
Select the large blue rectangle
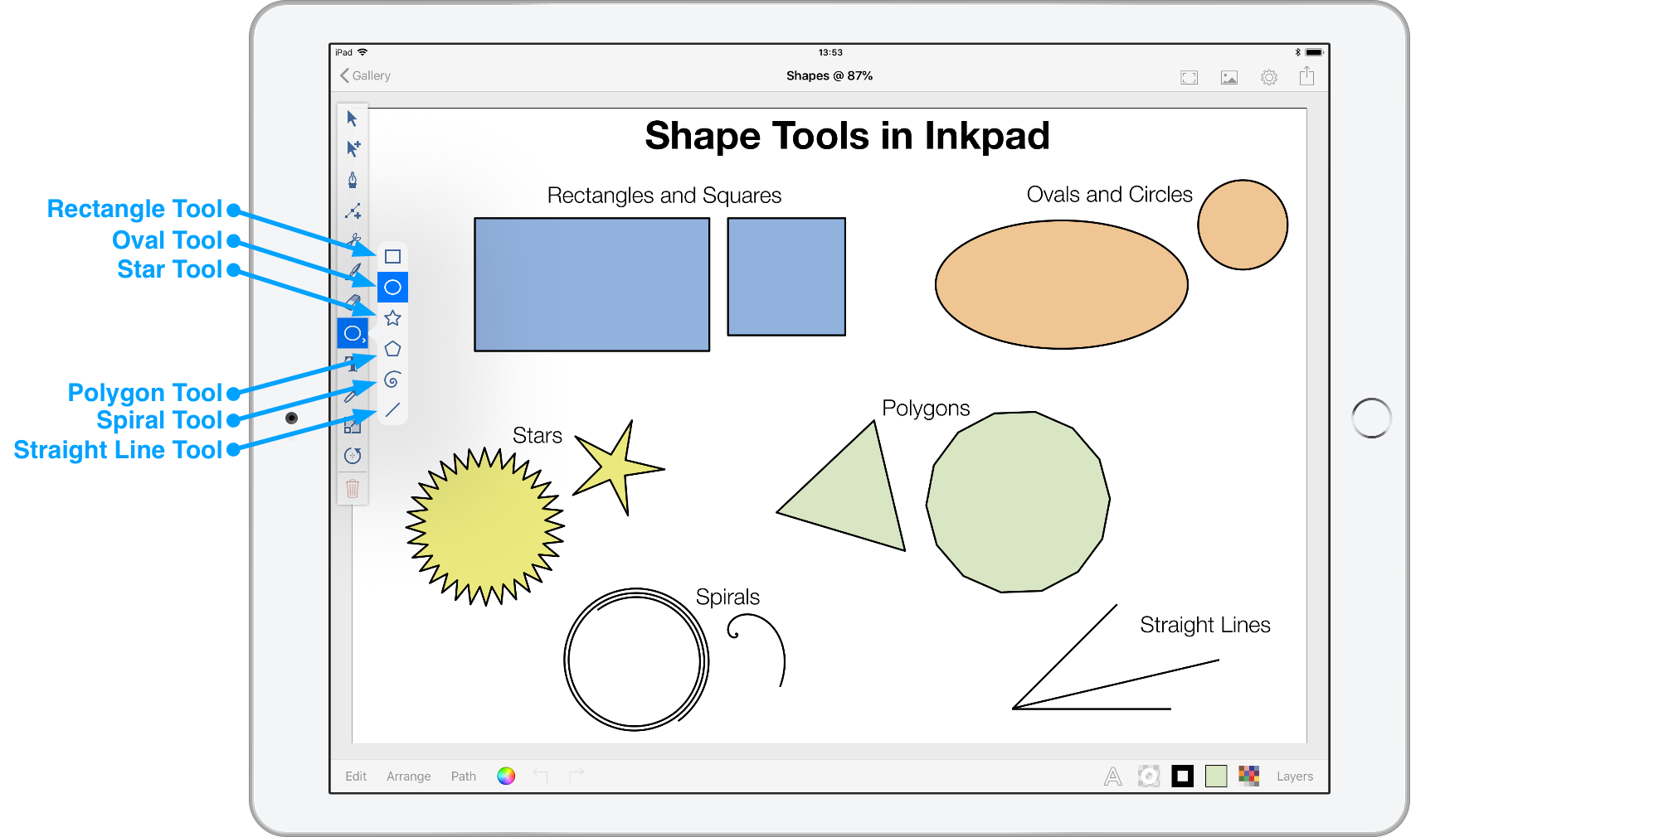click(x=592, y=284)
